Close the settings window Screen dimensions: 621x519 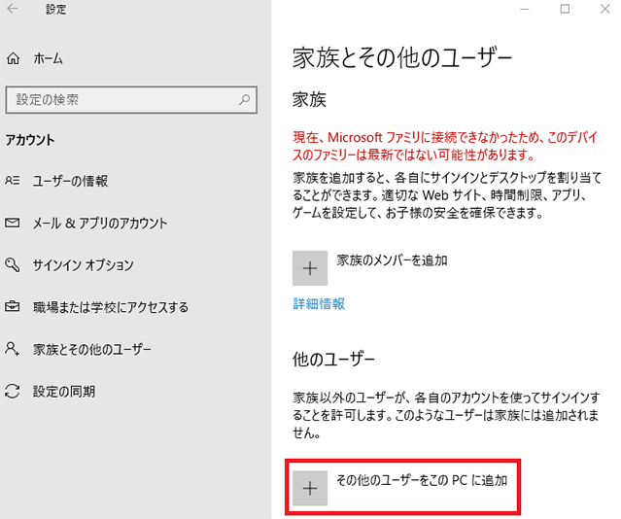(604, 9)
